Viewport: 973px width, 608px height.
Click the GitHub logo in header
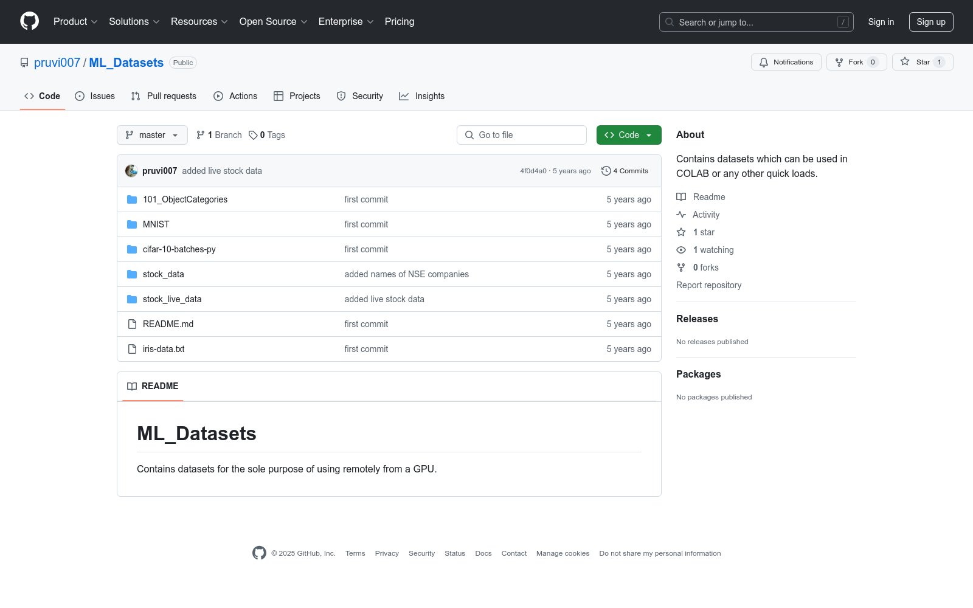(x=29, y=21)
